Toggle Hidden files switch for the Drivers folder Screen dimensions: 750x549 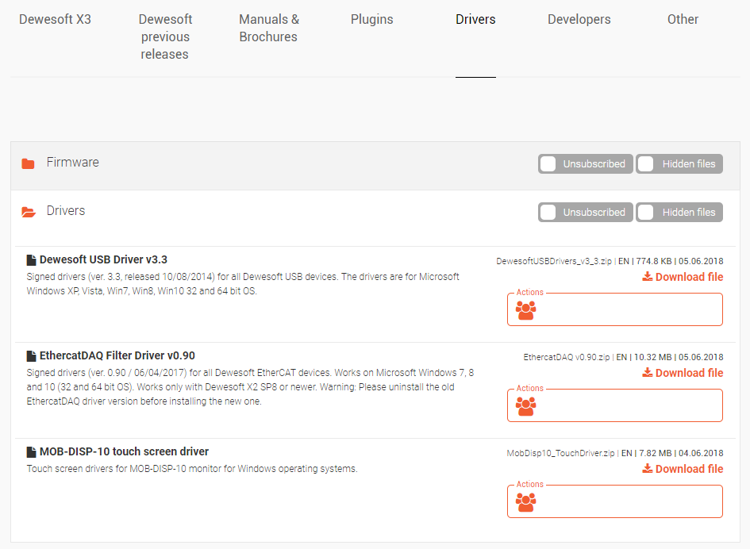click(x=679, y=213)
